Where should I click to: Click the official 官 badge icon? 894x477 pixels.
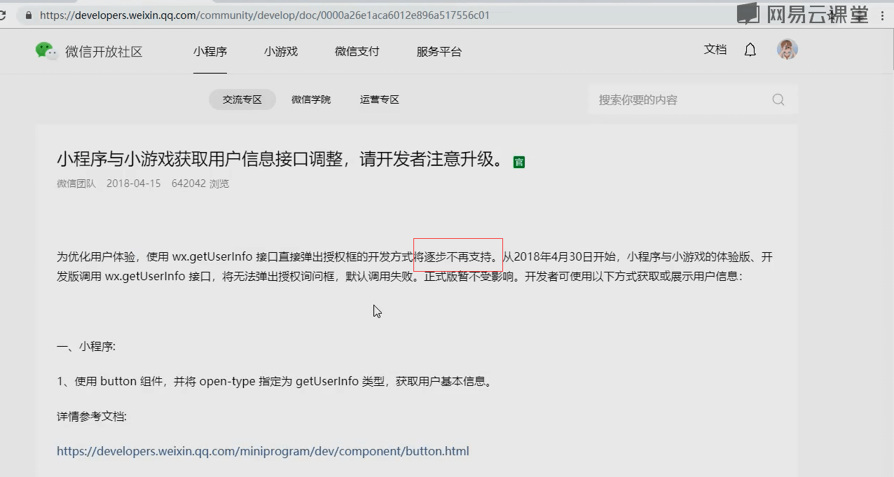(x=518, y=162)
